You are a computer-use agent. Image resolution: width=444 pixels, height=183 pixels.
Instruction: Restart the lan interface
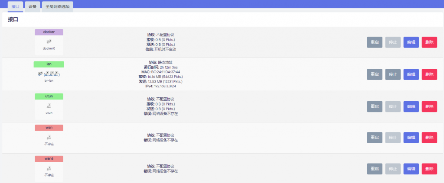pyautogui.click(x=375, y=74)
